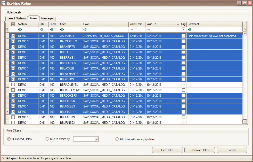Click the Cancel button
Viewport: 253px width, 162px height.
(x=232, y=150)
